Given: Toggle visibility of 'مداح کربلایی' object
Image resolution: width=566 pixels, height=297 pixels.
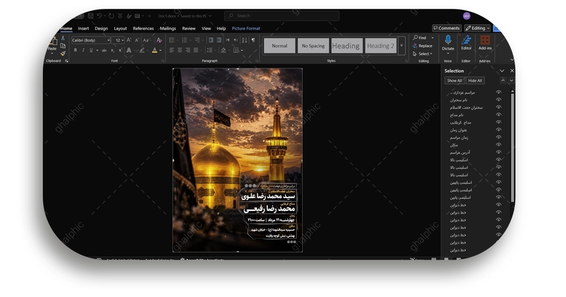Looking at the screenshot, I should [x=498, y=122].
